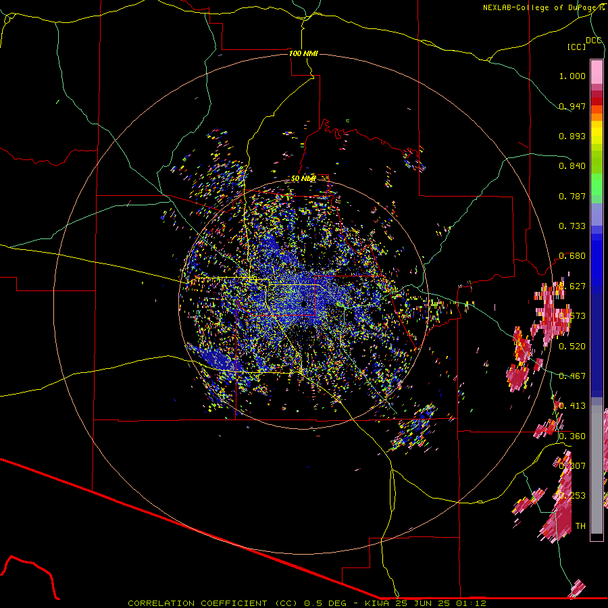Viewport: 608px width, 608px height.
Task: Select the 0.520 legend value
Action: pos(572,346)
